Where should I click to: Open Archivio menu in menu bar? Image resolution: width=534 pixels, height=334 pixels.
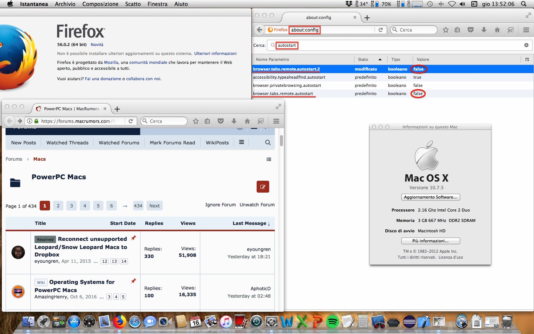click(x=65, y=4)
